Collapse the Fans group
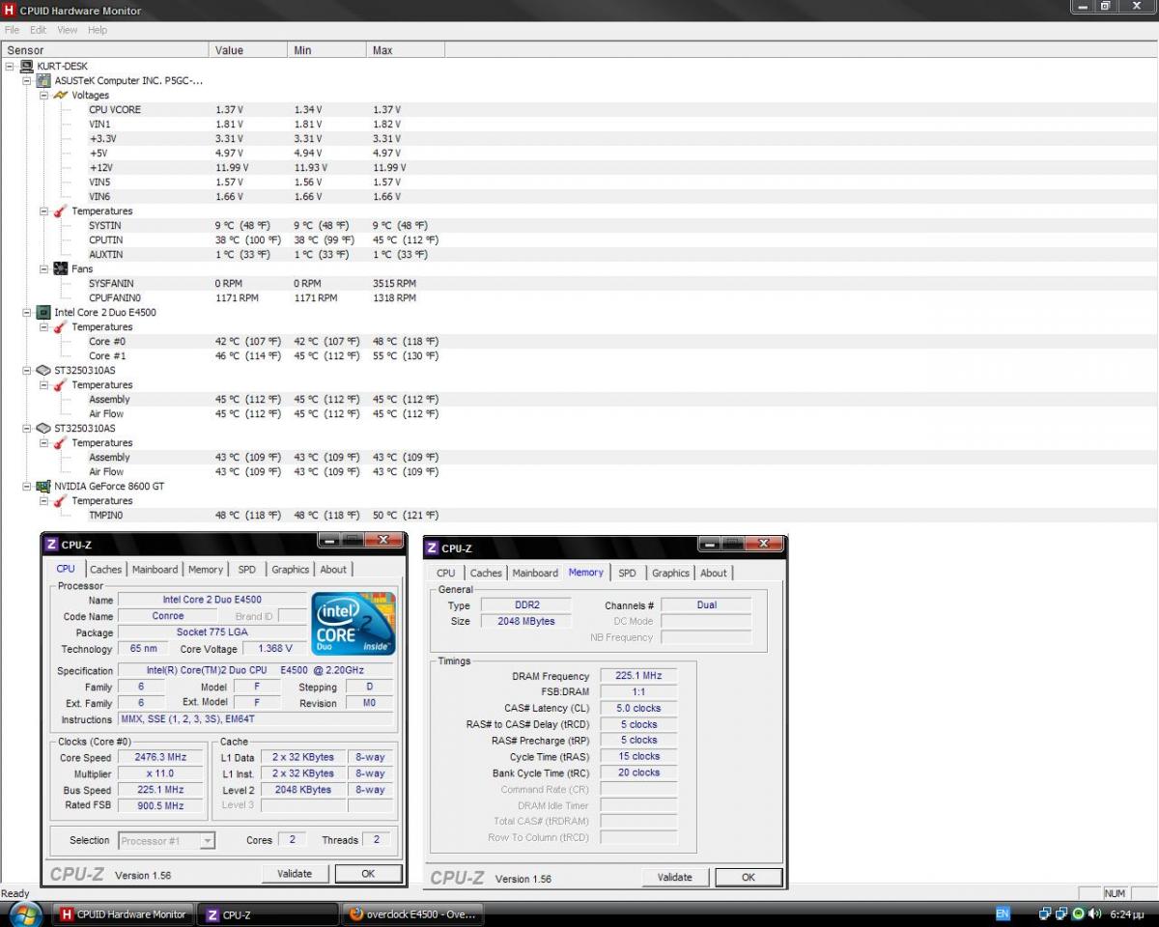The image size is (1159, 927). tap(43, 268)
